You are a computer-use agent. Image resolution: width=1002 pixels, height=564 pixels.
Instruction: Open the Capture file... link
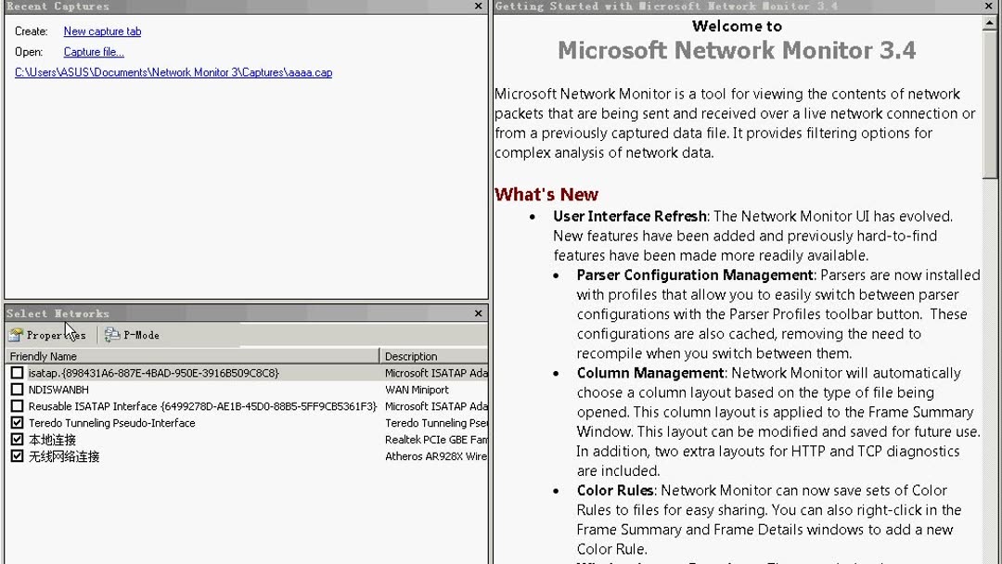(x=94, y=52)
